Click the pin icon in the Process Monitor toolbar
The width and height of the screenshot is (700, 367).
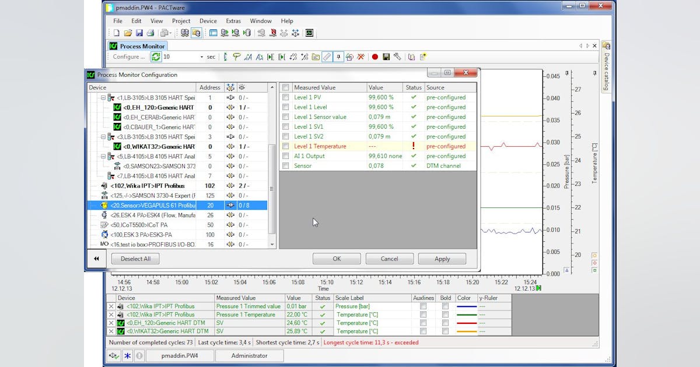click(337, 57)
